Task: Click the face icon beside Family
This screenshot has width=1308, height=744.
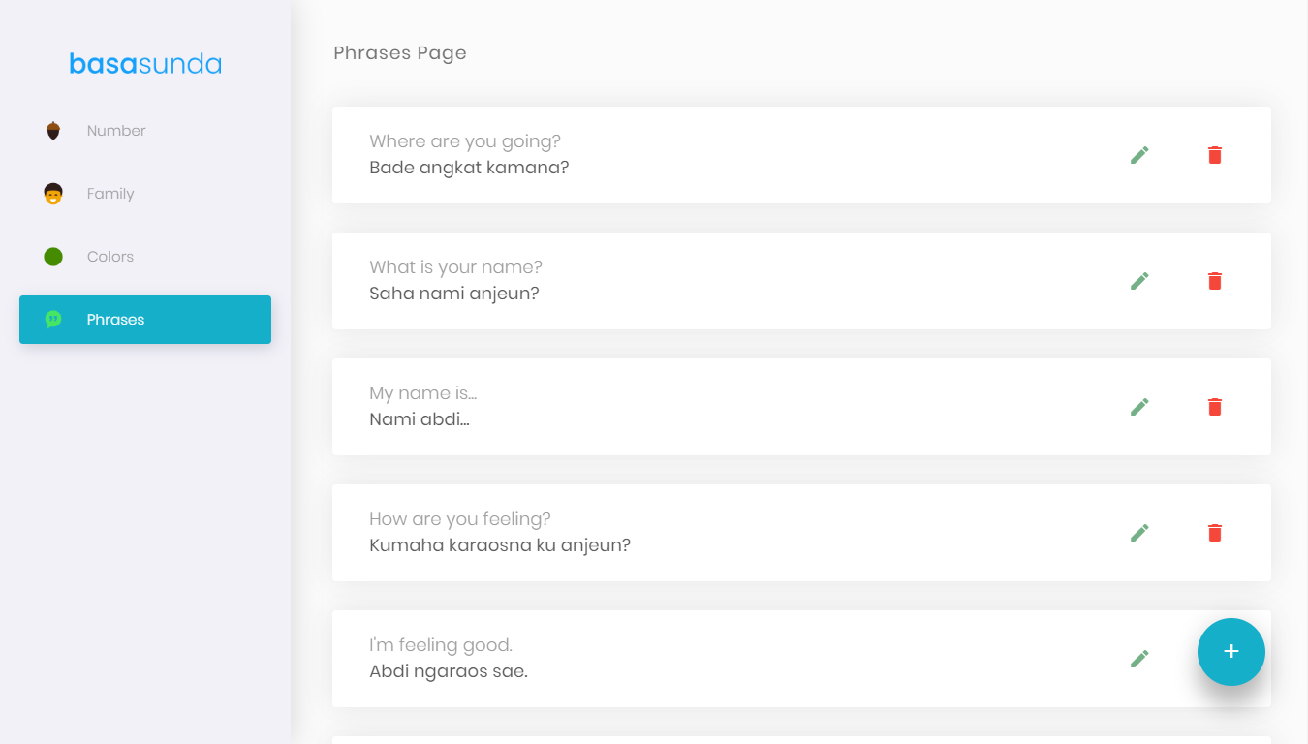Action: coord(53,194)
